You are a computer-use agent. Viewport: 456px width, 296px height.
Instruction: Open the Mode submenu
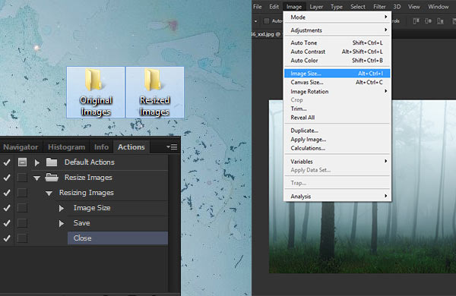[x=337, y=17]
